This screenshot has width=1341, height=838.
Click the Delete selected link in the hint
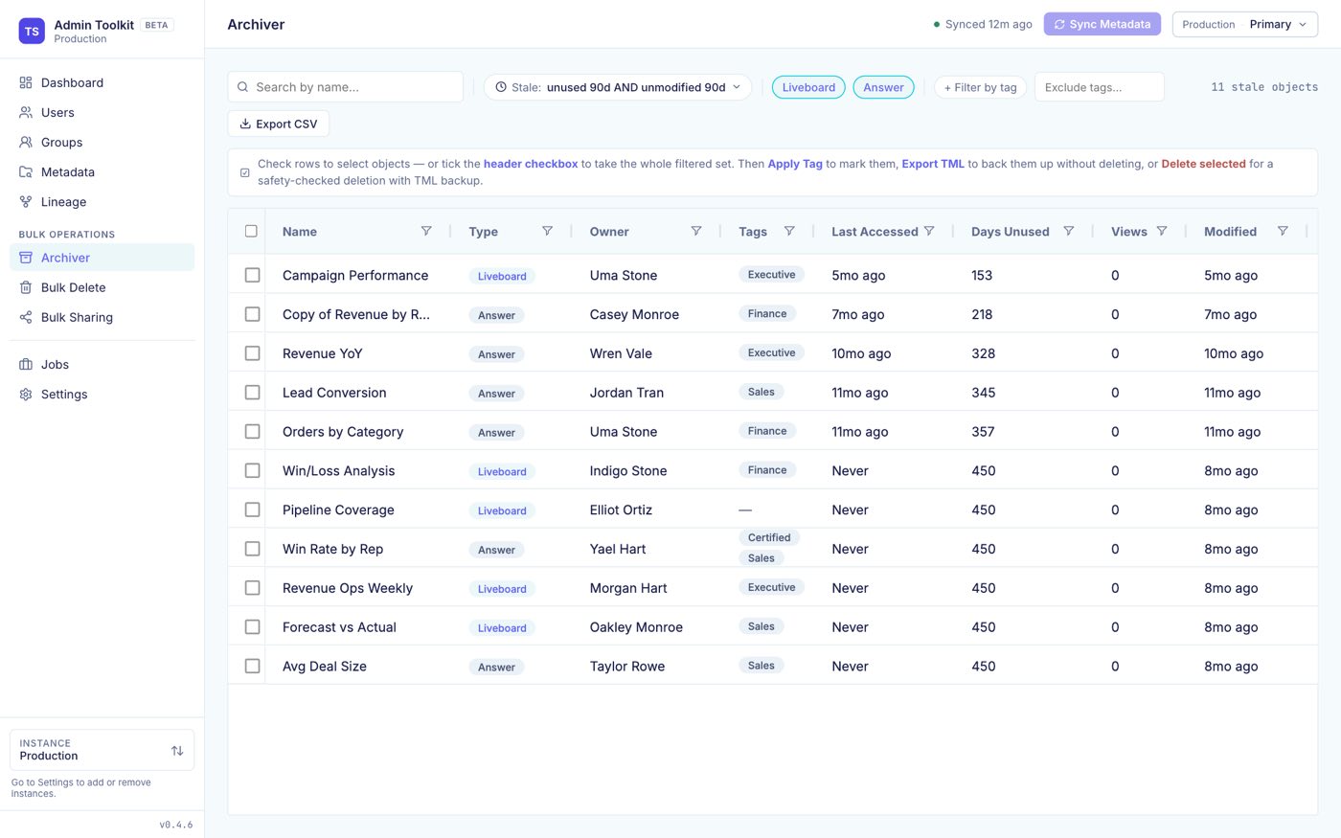(x=1203, y=164)
